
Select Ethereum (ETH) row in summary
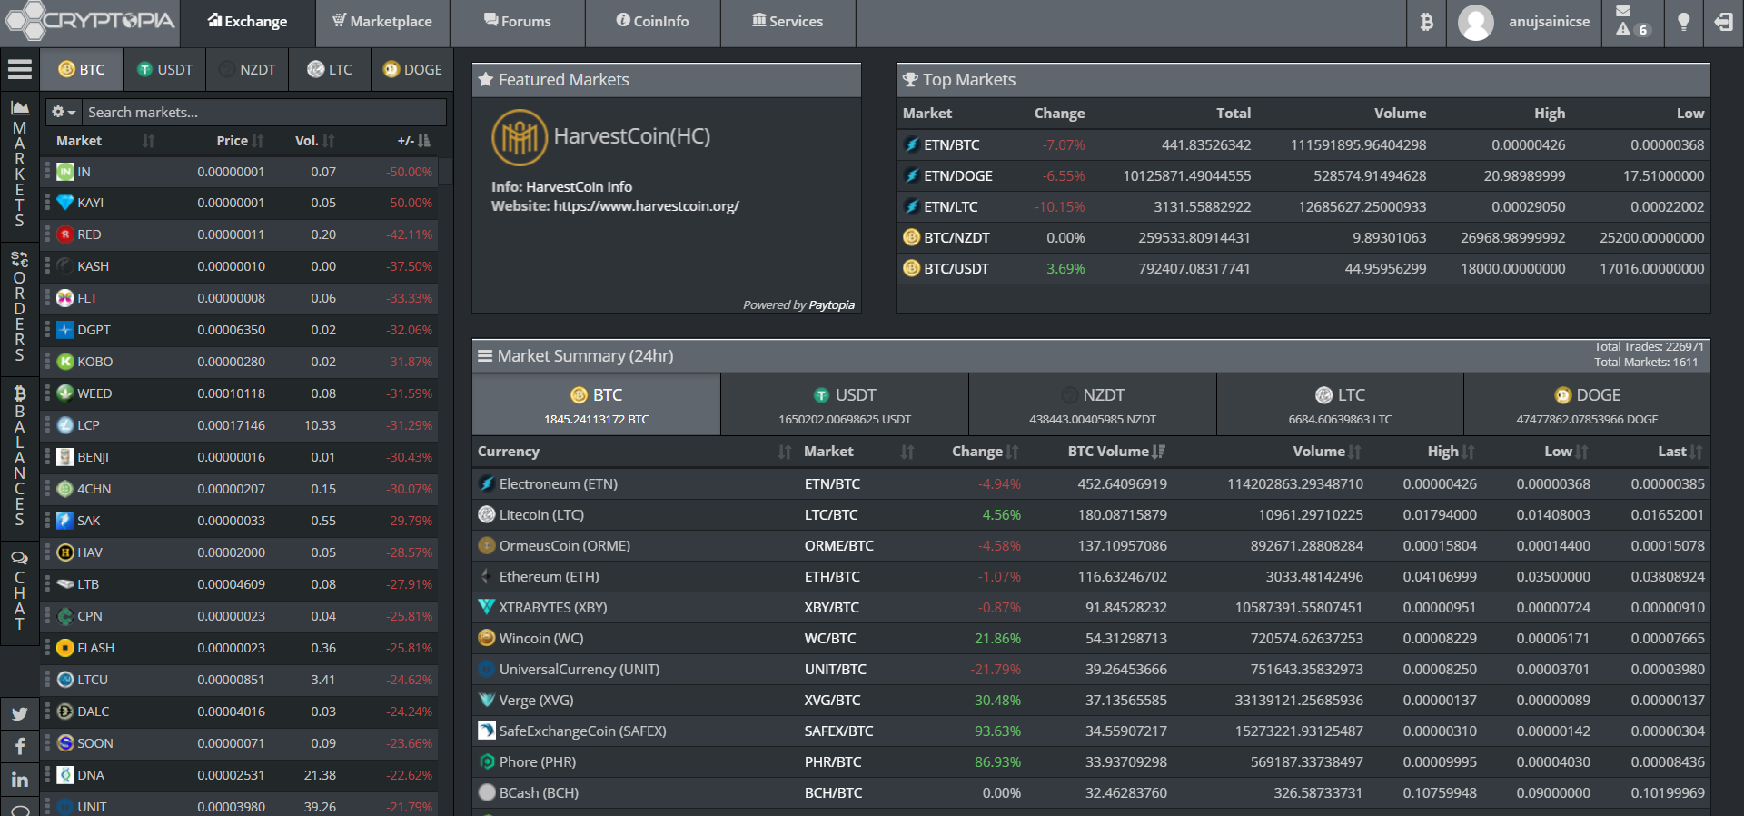pos(1091,576)
